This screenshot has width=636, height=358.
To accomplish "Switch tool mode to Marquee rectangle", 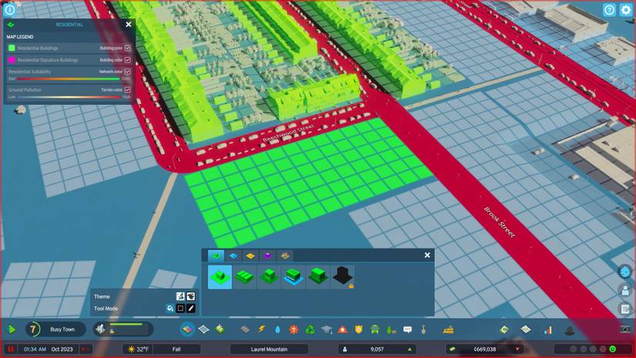I will [180, 309].
